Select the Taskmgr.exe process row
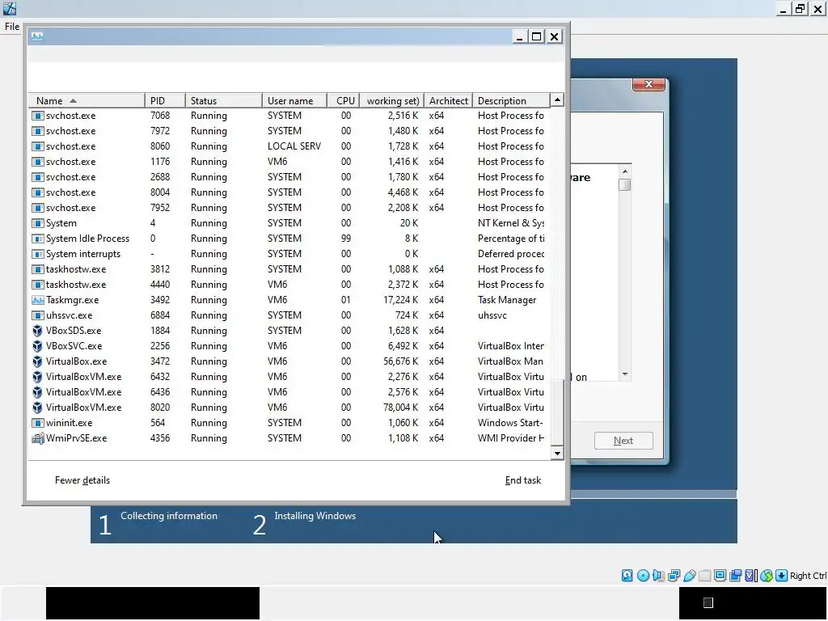Image resolution: width=828 pixels, height=621 pixels. pos(289,300)
